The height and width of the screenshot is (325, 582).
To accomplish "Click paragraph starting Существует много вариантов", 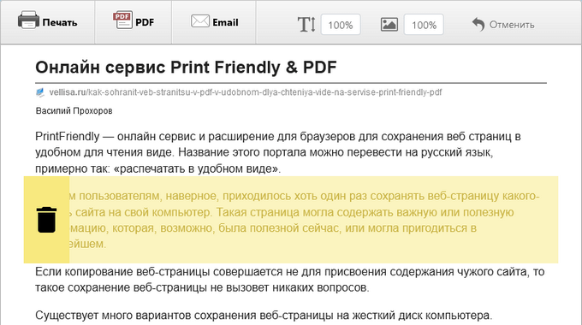I will [264, 316].
